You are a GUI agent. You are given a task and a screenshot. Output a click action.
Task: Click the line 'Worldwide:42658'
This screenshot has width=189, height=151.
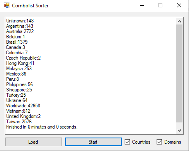[23, 106]
